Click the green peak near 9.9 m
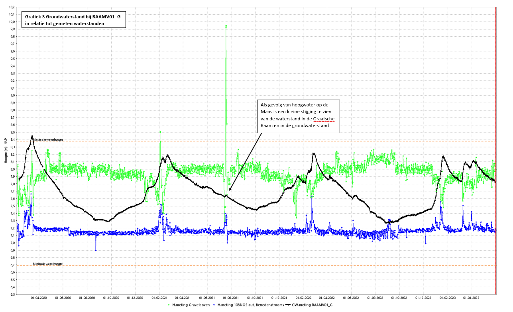The image size is (513, 312). pyautogui.click(x=226, y=26)
